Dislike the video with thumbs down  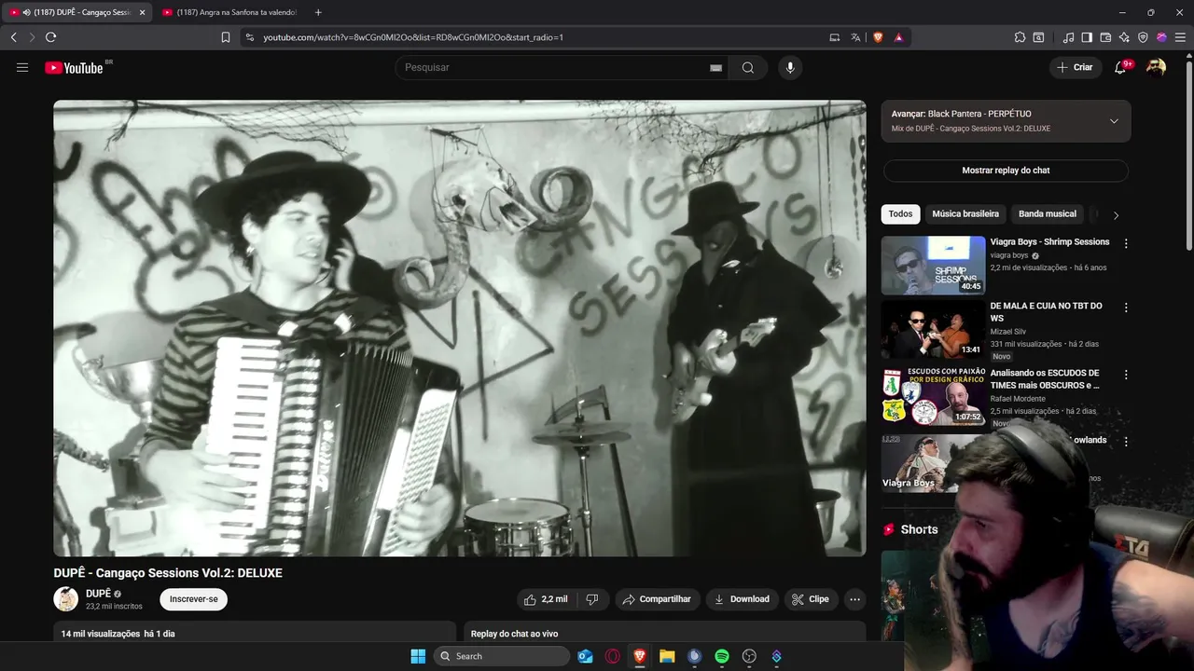pos(591,599)
